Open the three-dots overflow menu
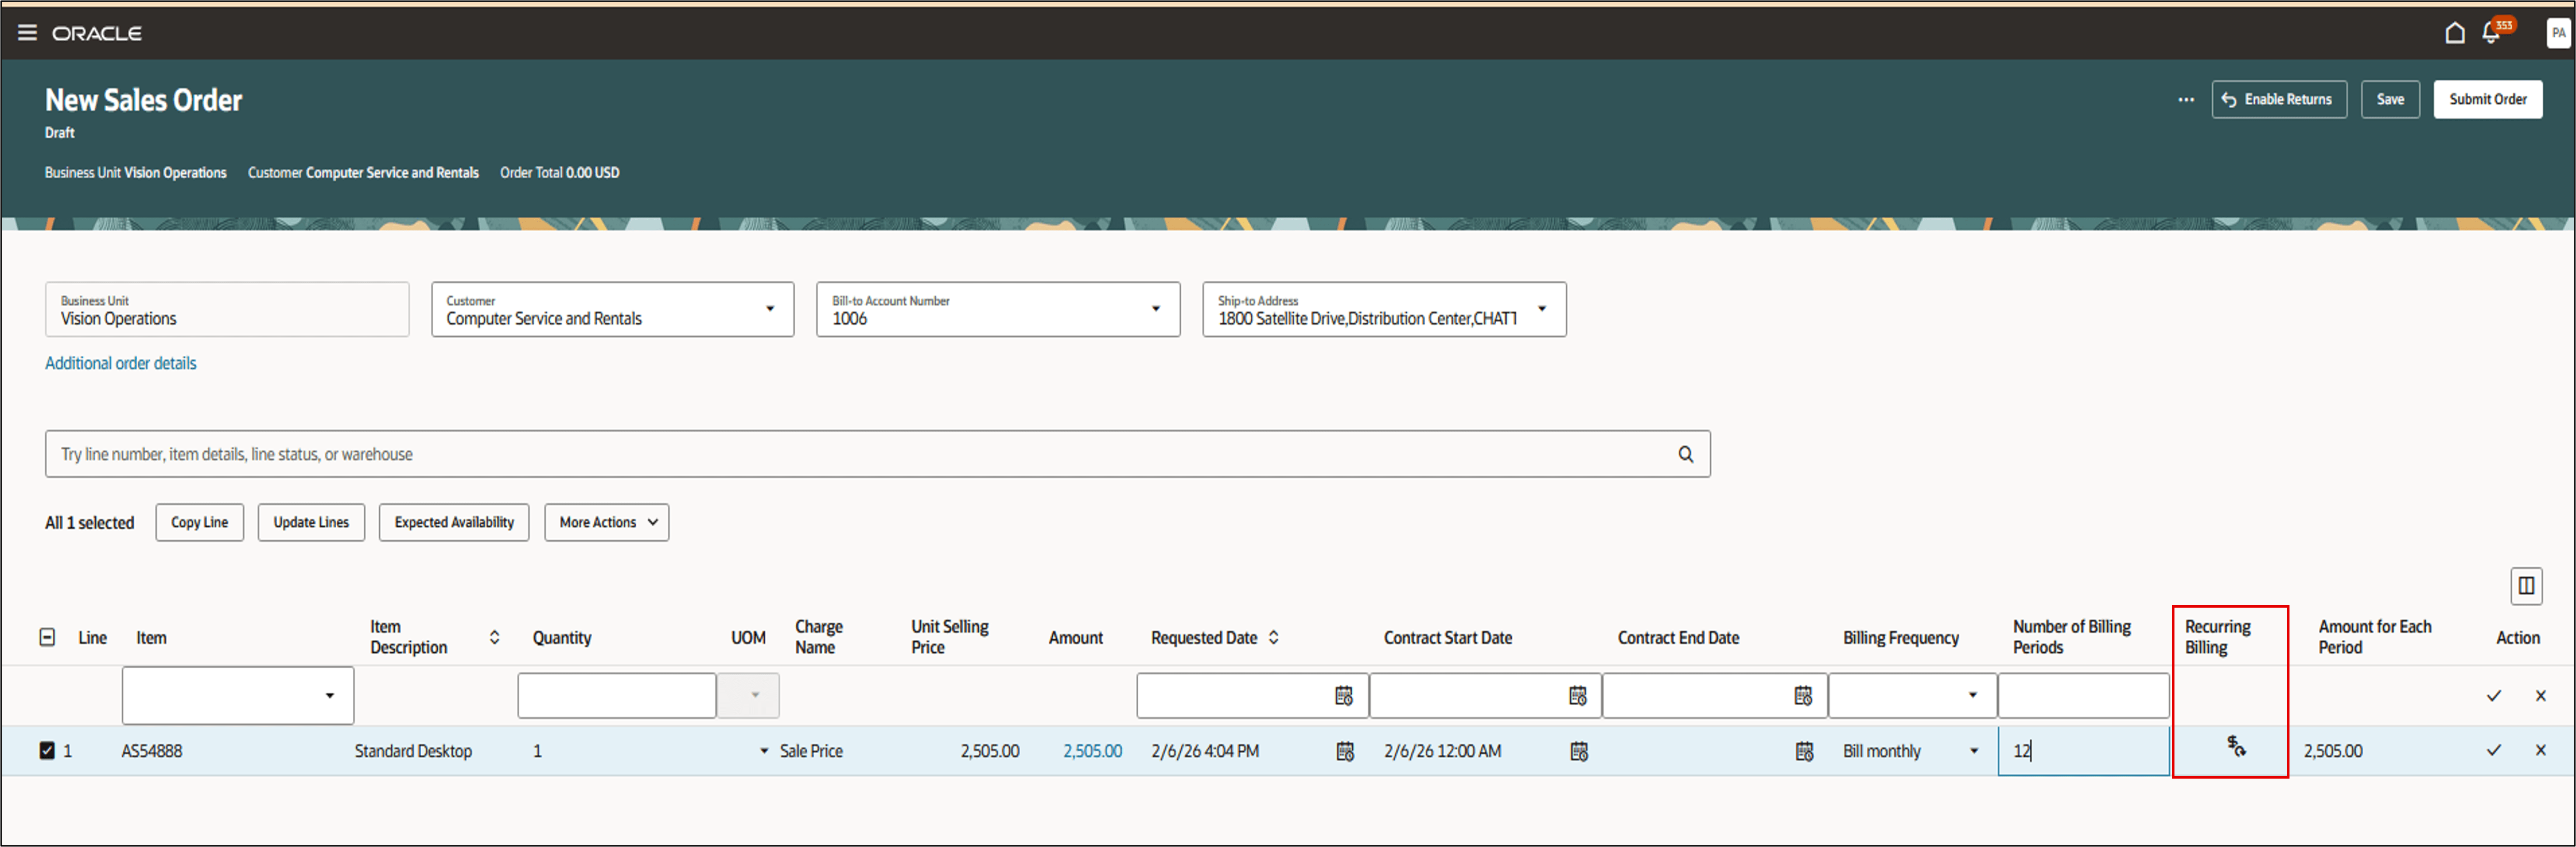2576x847 pixels. [x=2186, y=100]
